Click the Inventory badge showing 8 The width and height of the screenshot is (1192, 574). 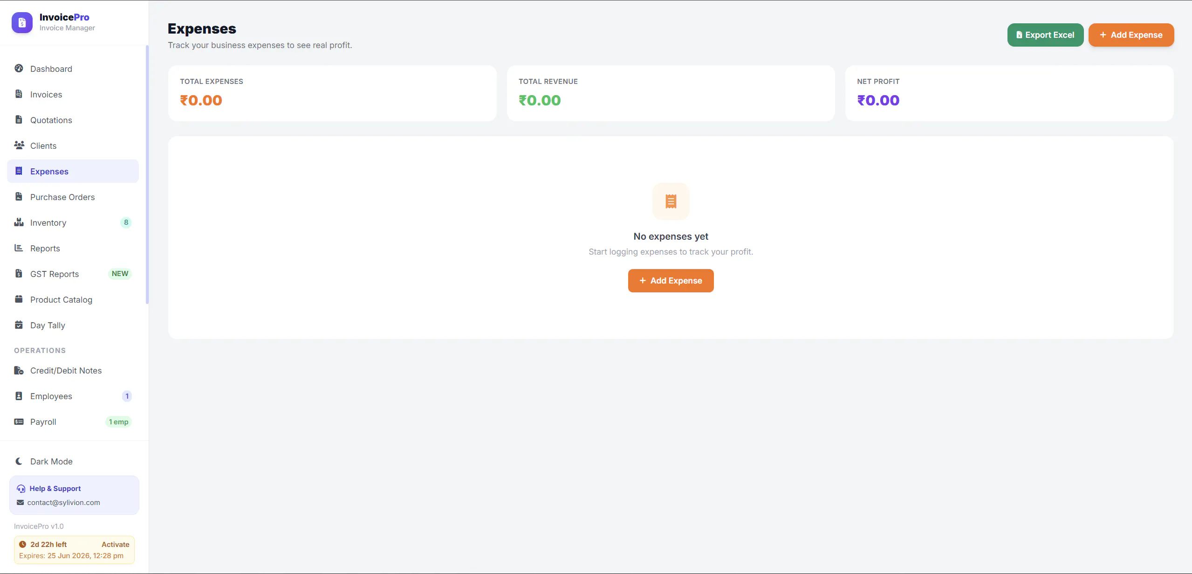126,222
